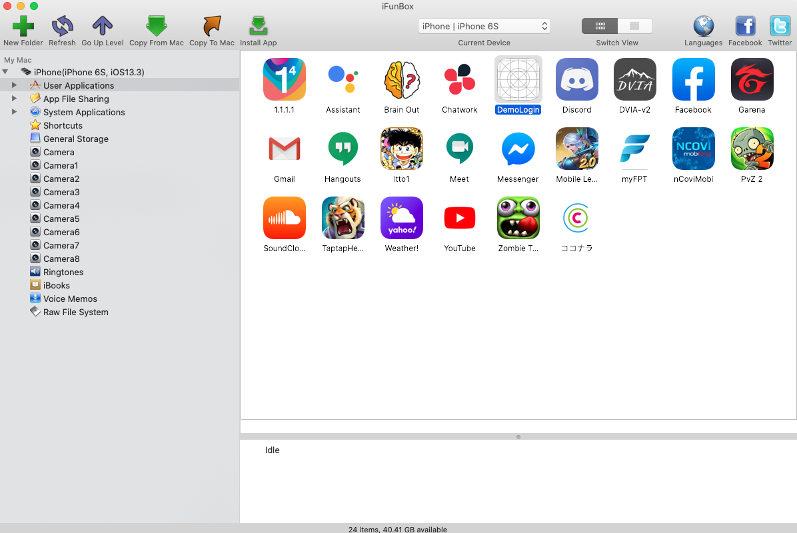Select the PvZ 2 app icon

752,149
